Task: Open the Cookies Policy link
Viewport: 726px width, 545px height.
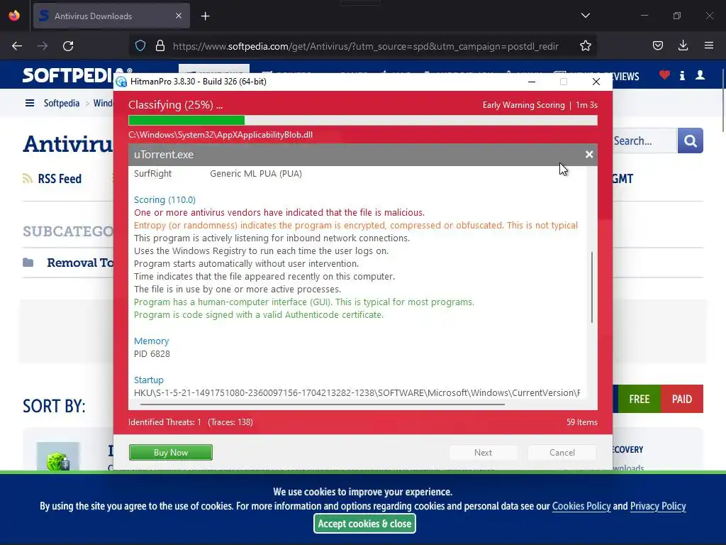Action: pos(581,506)
